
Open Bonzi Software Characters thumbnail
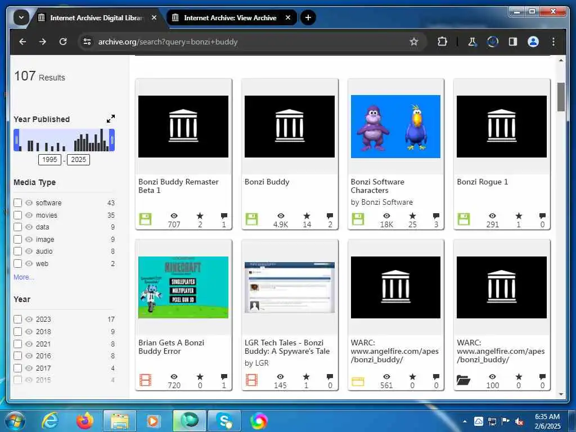(x=395, y=127)
